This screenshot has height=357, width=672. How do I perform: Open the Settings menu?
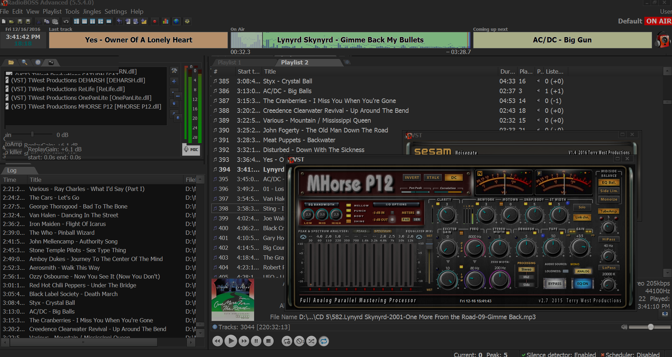click(116, 12)
